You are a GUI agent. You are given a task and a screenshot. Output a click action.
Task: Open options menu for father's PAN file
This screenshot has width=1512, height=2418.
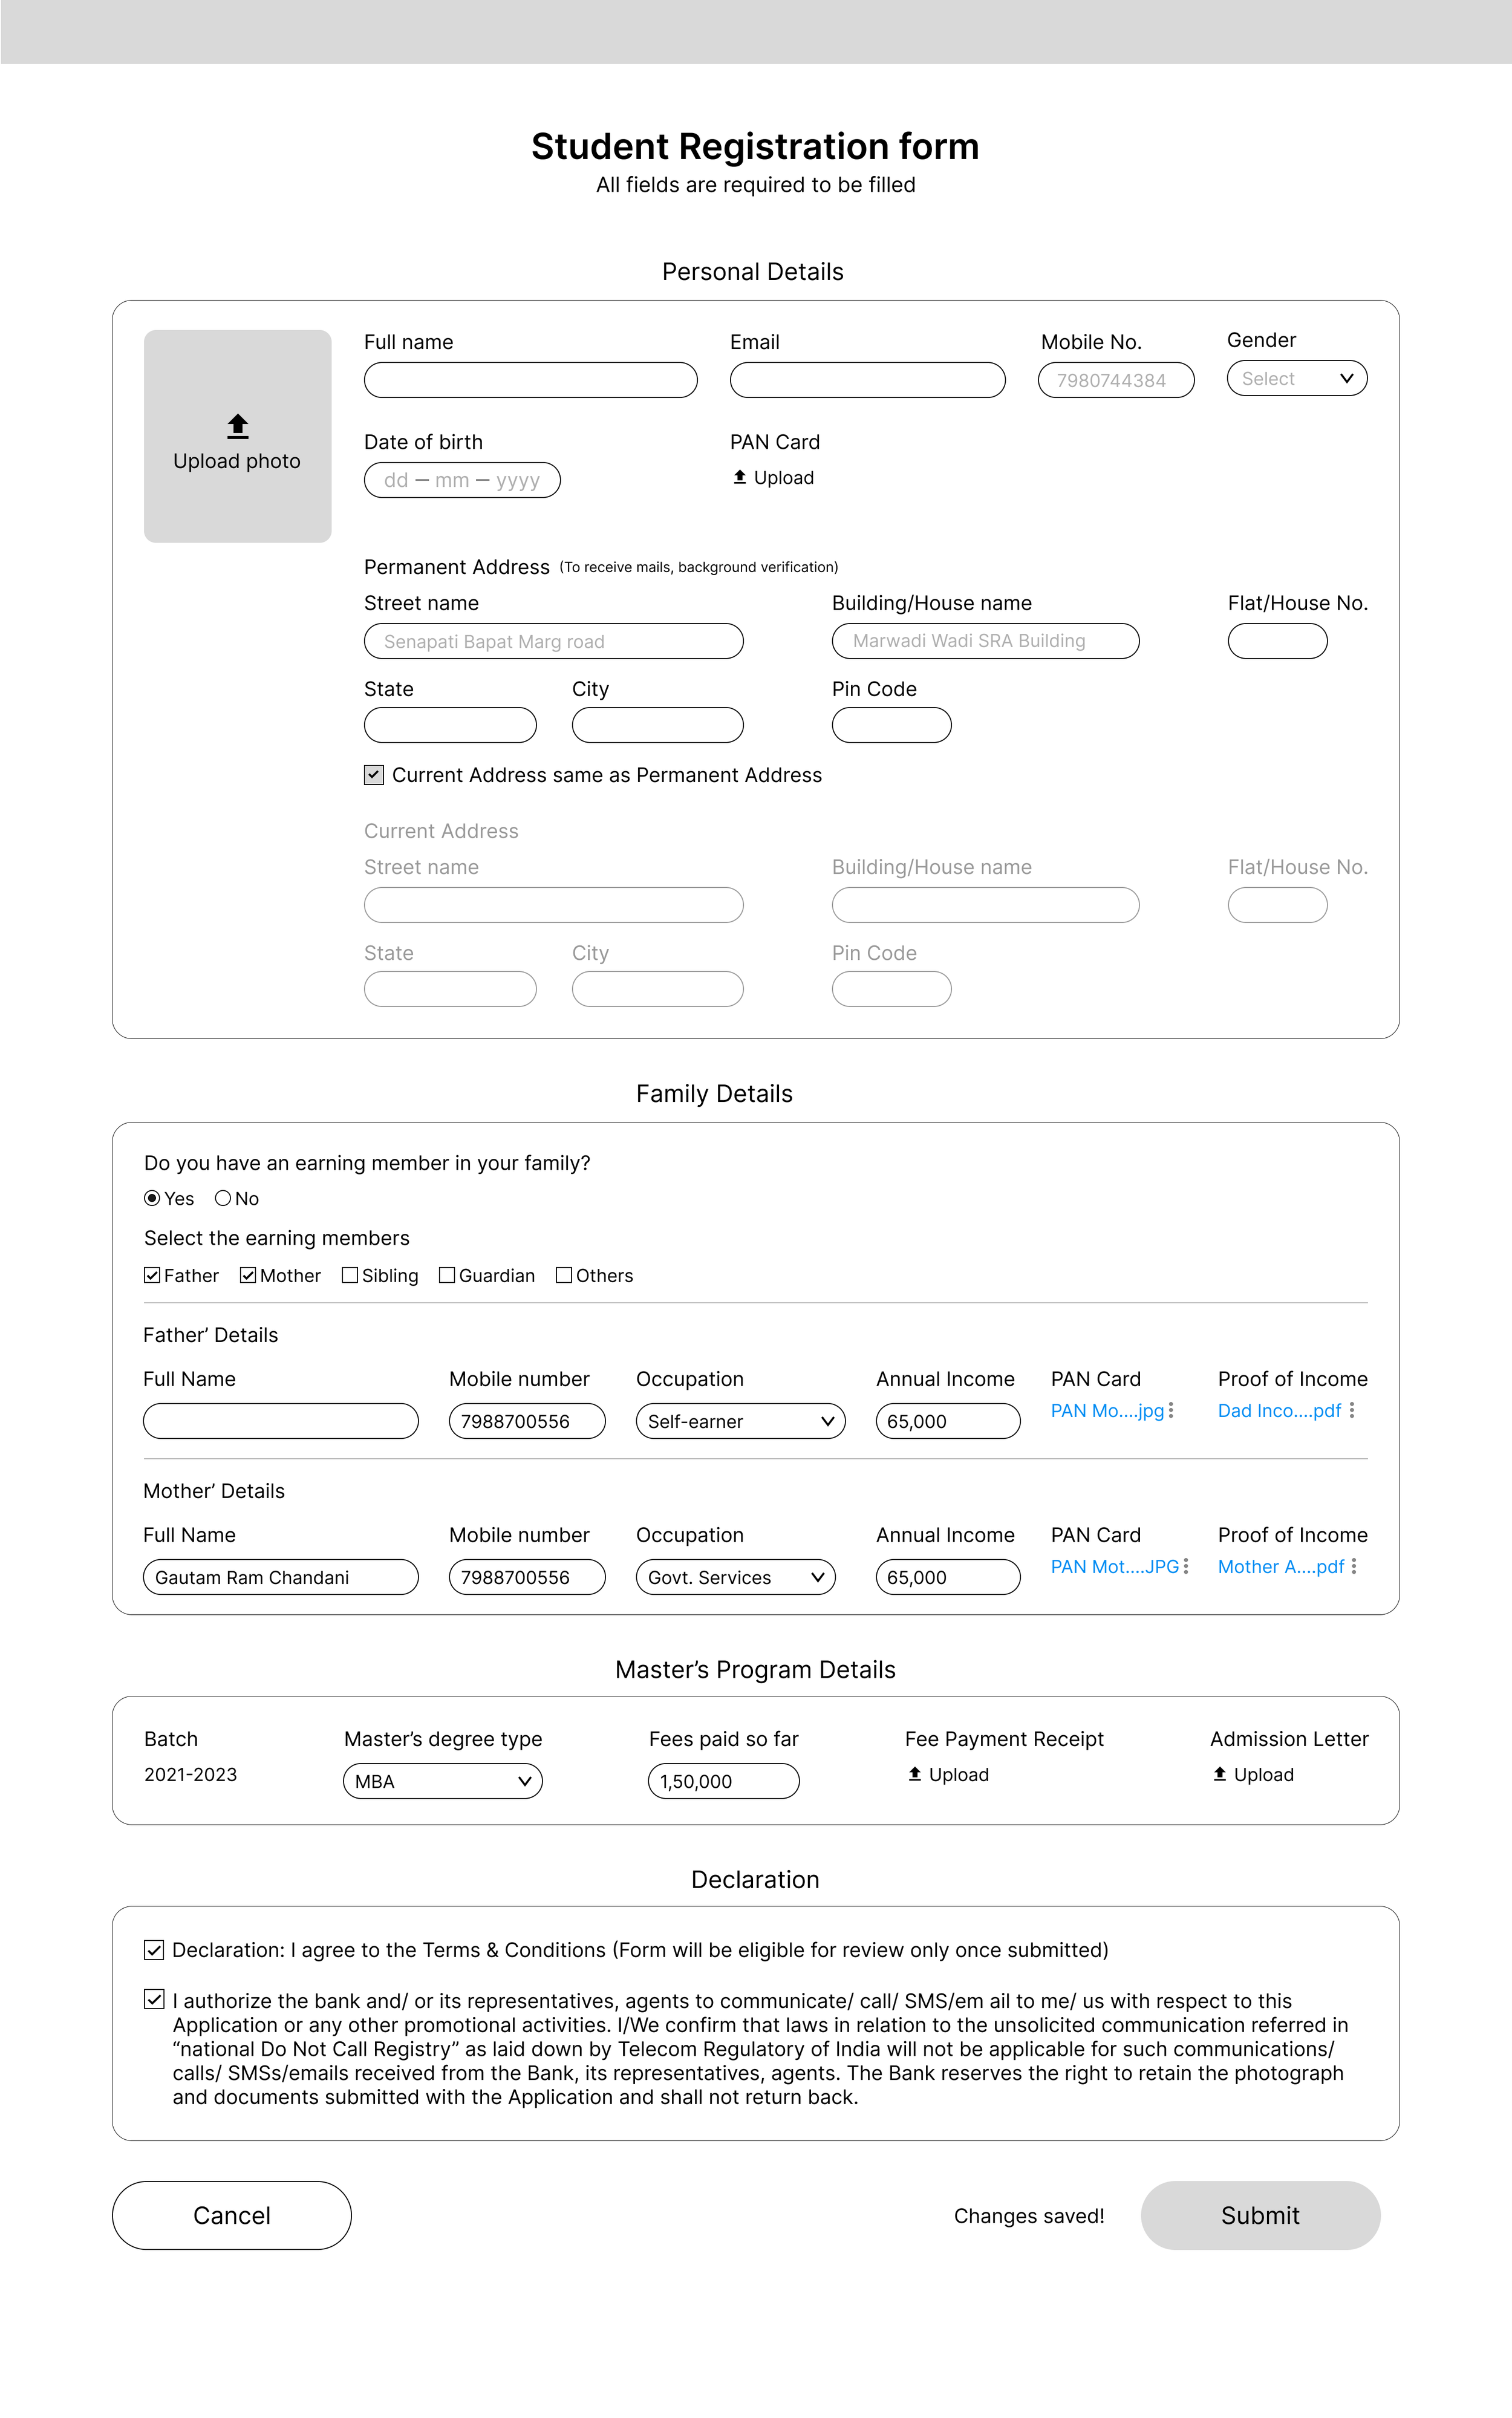(1171, 1410)
